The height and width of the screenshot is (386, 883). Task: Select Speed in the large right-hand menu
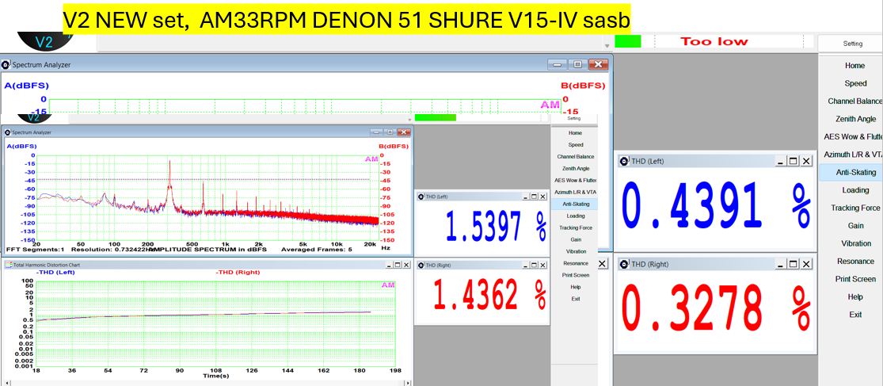tap(854, 83)
